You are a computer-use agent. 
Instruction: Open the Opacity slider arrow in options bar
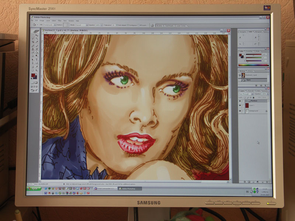[x=101, y=25]
